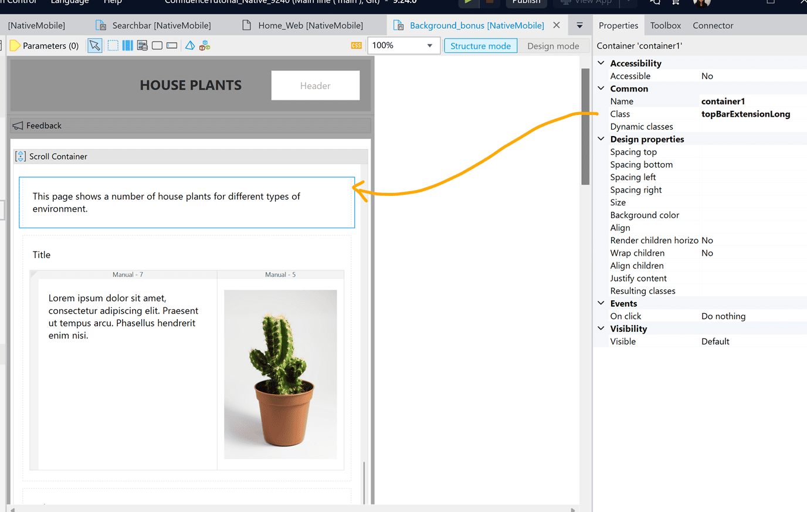Switch to the Connector tab
Screen dimensions: 807x512
pos(713,25)
